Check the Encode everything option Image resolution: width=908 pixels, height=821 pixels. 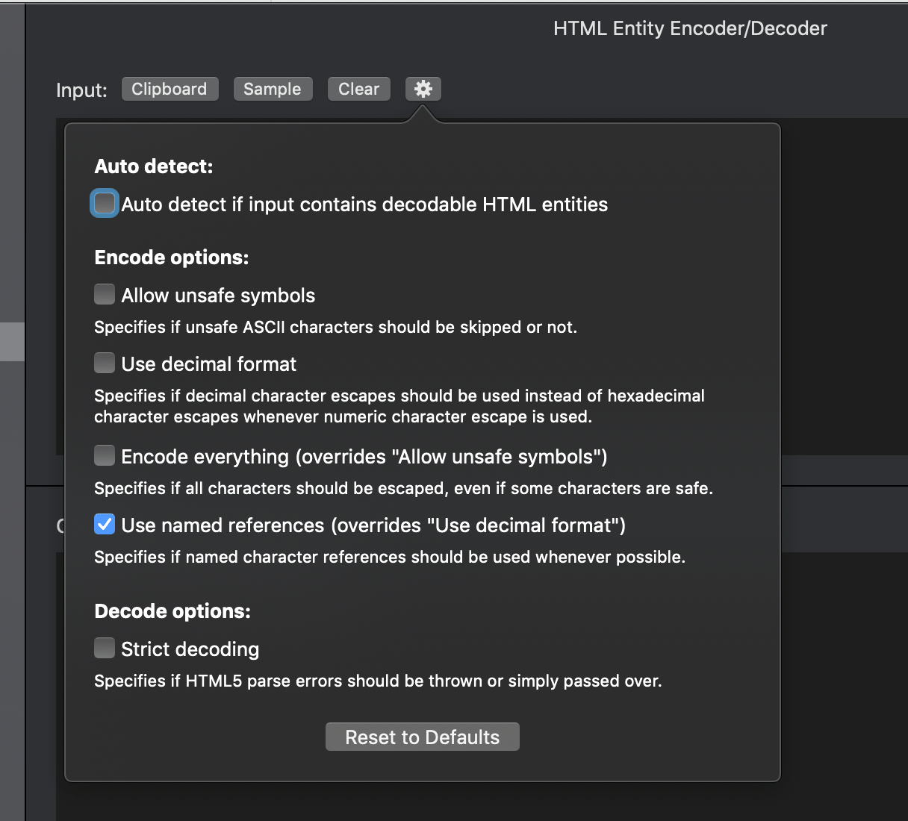(x=104, y=455)
